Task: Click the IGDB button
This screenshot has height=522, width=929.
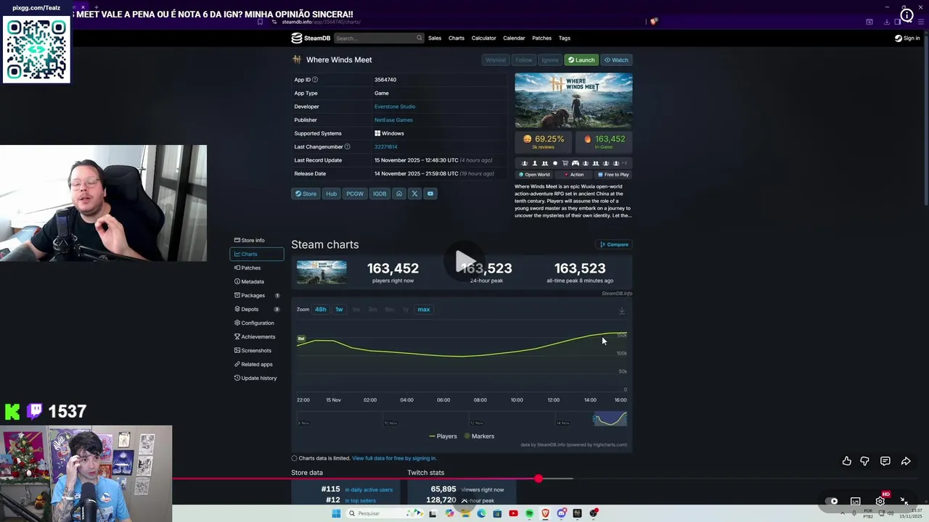Action: point(380,194)
